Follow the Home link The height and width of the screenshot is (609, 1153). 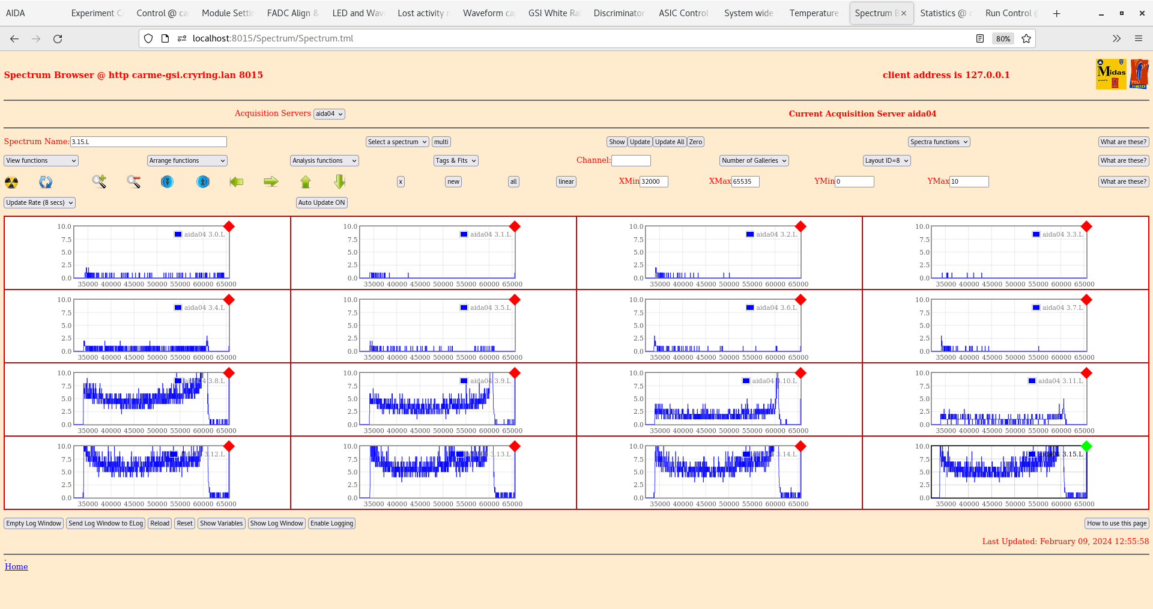(x=16, y=566)
